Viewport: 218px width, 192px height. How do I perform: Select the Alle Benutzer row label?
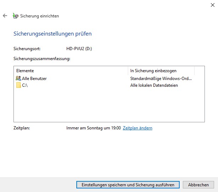tap(34, 79)
